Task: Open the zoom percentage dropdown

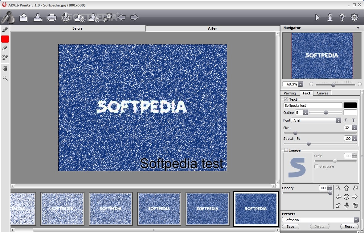Action: pyautogui.click(x=301, y=84)
